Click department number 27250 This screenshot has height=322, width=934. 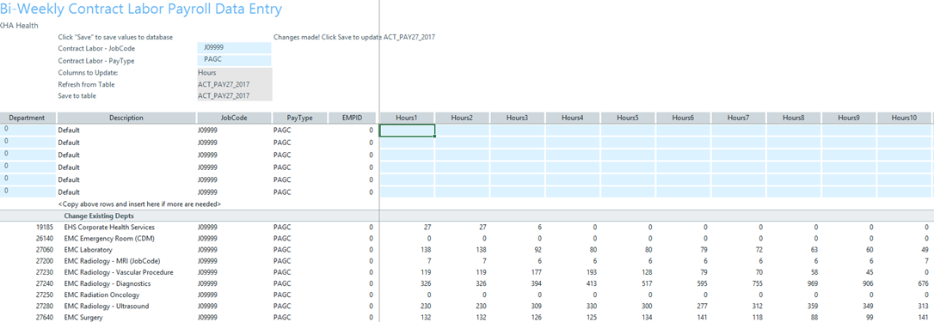click(x=45, y=295)
